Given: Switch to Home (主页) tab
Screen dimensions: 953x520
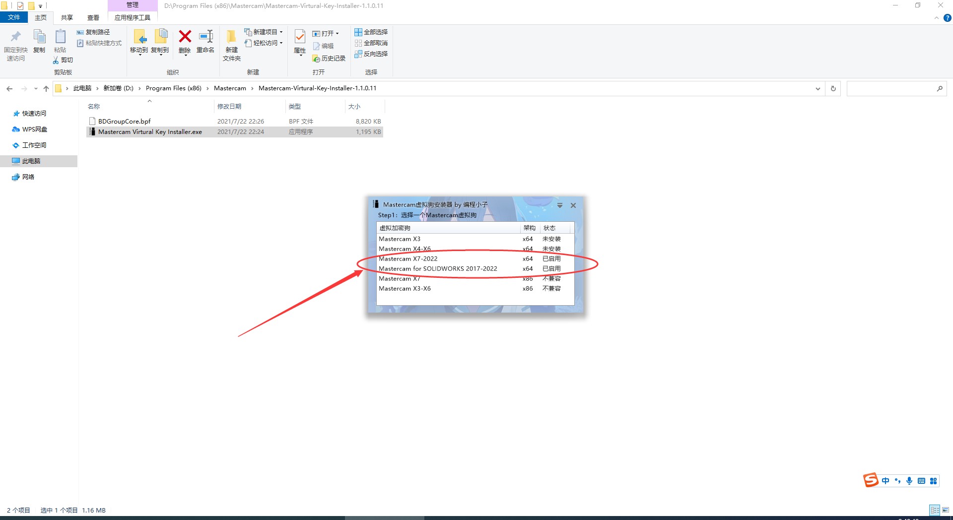Looking at the screenshot, I should click(41, 17).
